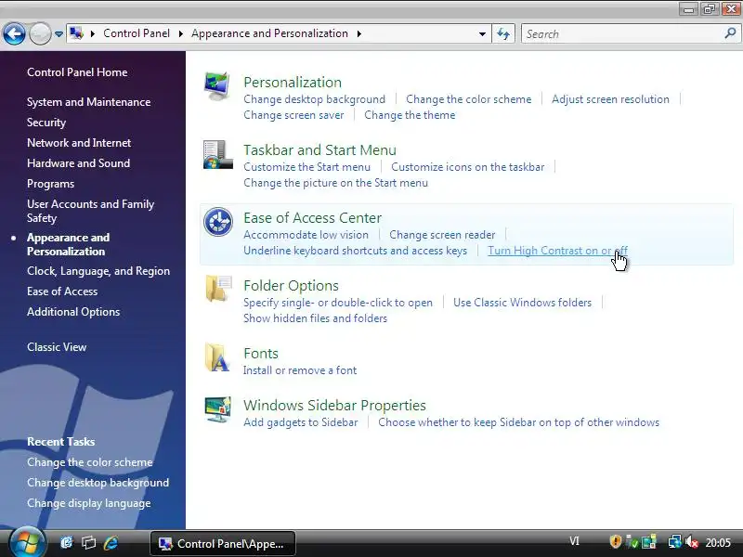Open Hardware and Sound category
This screenshot has width=743, height=557.
click(78, 163)
